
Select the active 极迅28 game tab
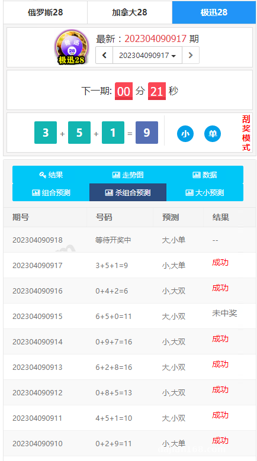[214, 12]
